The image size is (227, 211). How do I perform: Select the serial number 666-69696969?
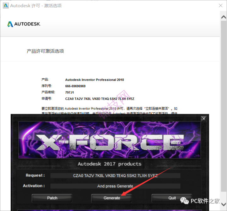75,86
